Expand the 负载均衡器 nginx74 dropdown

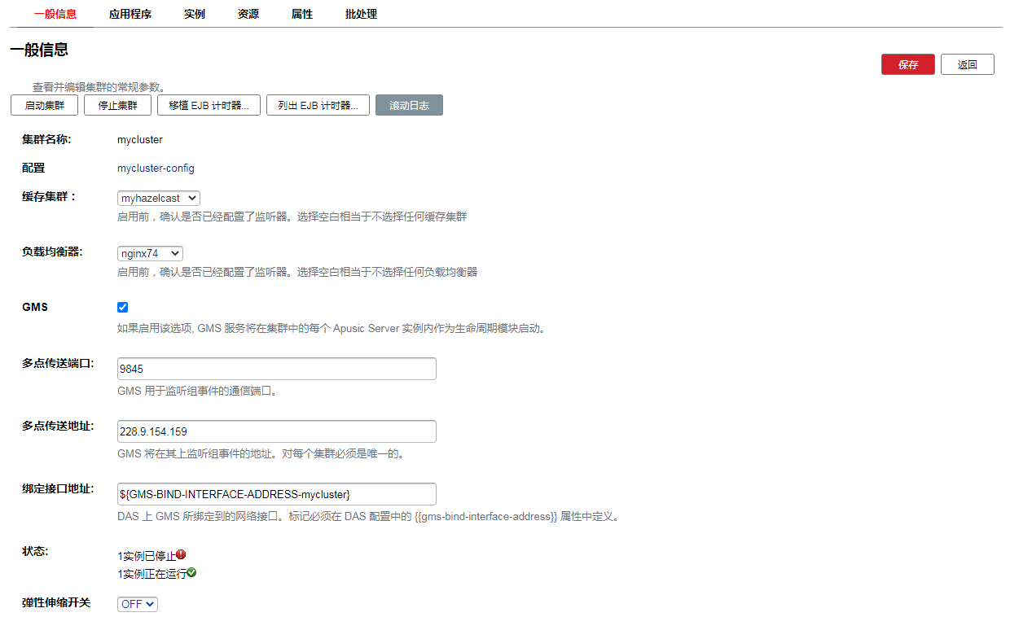pyautogui.click(x=150, y=253)
